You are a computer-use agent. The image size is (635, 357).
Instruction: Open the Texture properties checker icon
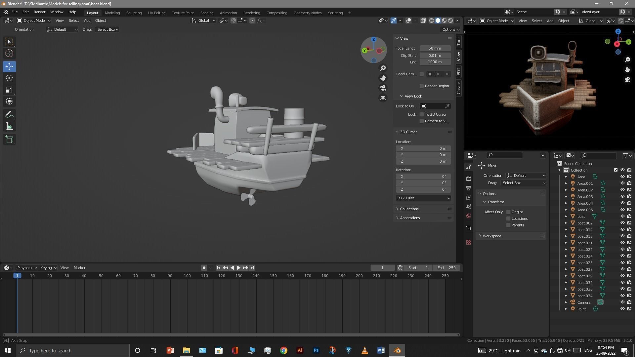tap(469, 242)
